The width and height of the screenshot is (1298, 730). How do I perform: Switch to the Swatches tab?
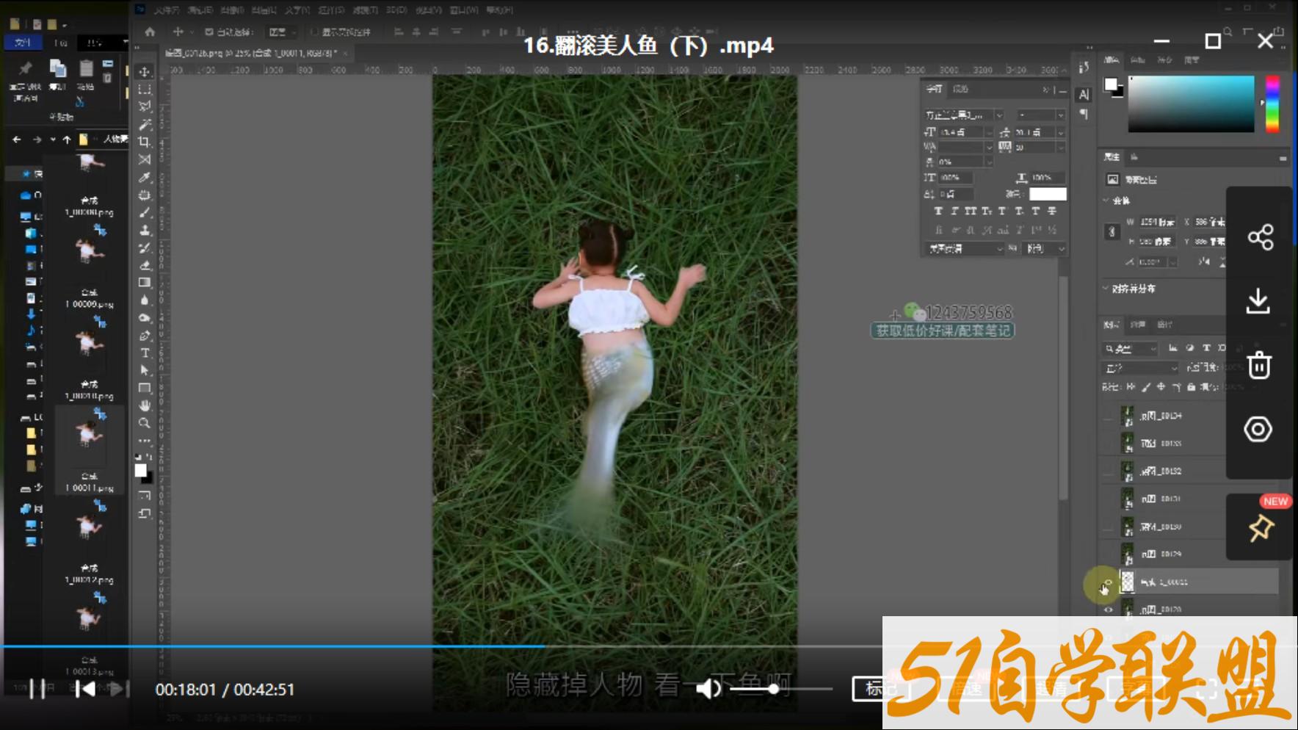1138,60
